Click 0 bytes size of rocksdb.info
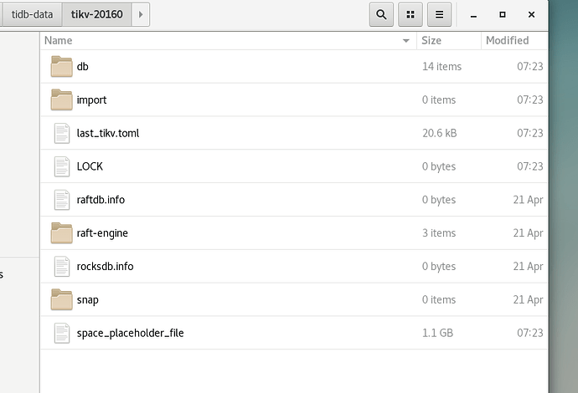The width and height of the screenshot is (578, 393). pyautogui.click(x=439, y=267)
